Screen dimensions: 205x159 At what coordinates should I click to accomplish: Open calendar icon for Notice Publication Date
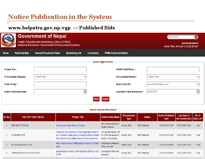point(85,91)
